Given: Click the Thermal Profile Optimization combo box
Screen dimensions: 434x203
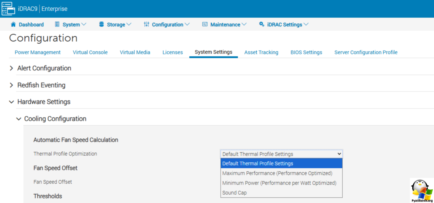Looking at the screenshot, I should 282,154.
